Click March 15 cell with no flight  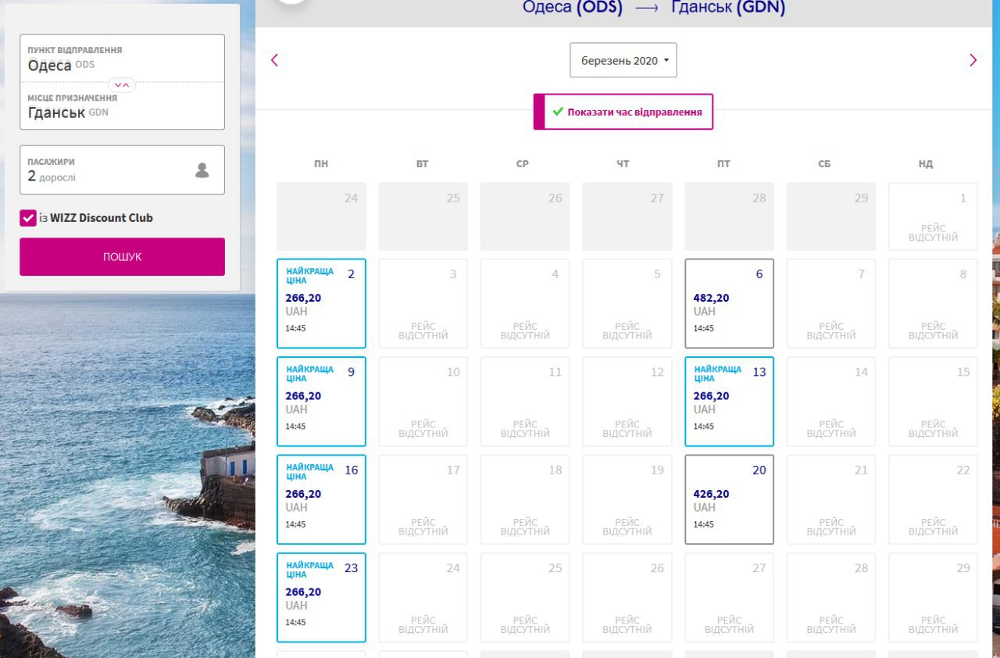pos(933,402)
